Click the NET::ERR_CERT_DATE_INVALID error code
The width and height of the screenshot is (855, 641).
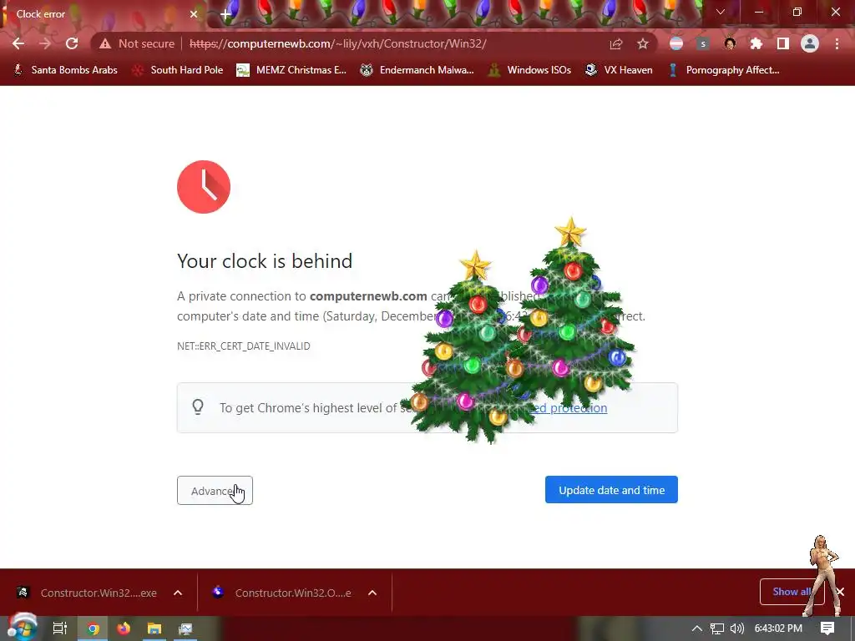tap(244, 346)
